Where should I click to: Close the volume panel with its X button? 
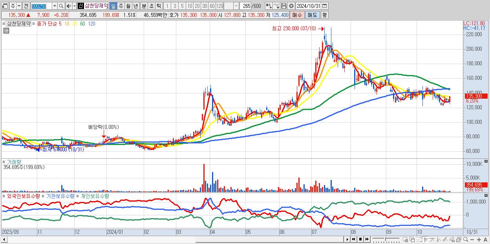pos(486,161)
